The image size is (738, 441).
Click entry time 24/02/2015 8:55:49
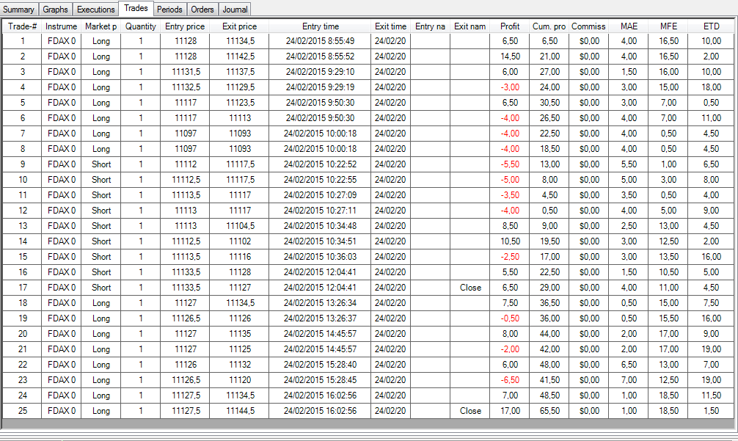pos(320,41)
